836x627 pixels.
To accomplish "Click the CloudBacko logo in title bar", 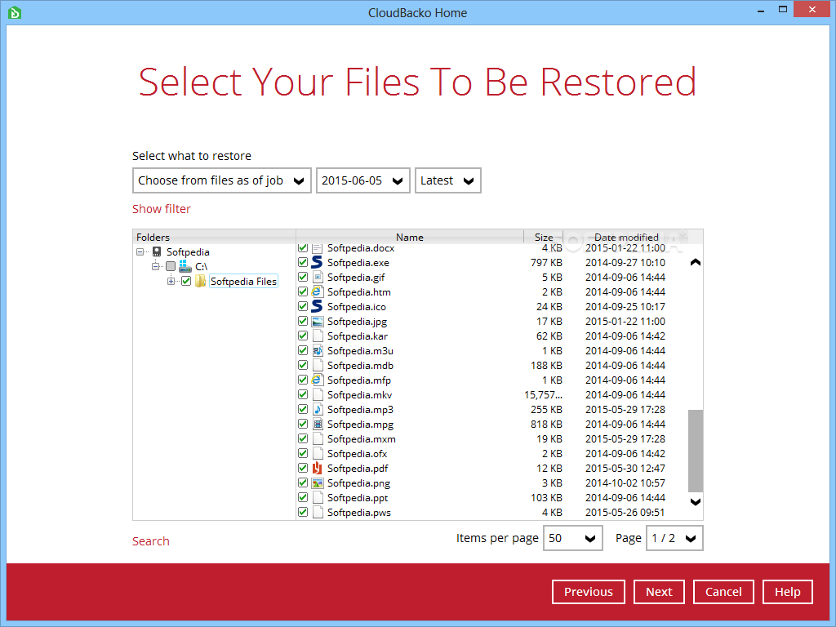I will 15,12.
